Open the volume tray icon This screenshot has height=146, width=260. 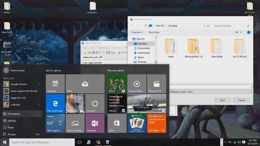point(239,142)
